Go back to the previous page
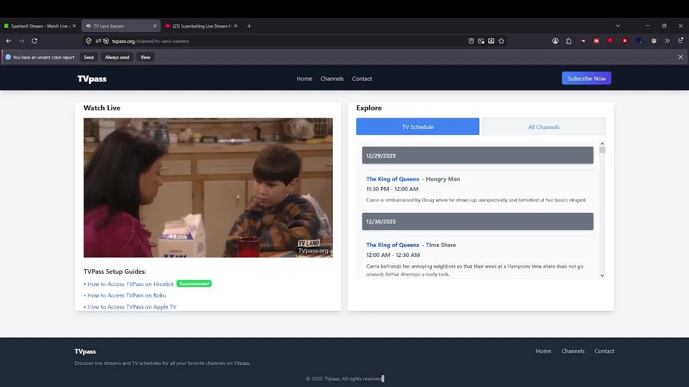689x387 pixels. [9, 41]
